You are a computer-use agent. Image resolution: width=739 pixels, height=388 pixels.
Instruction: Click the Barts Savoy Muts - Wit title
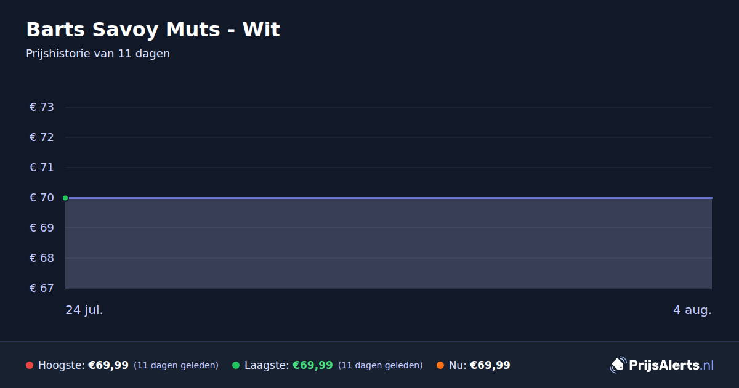153,30
